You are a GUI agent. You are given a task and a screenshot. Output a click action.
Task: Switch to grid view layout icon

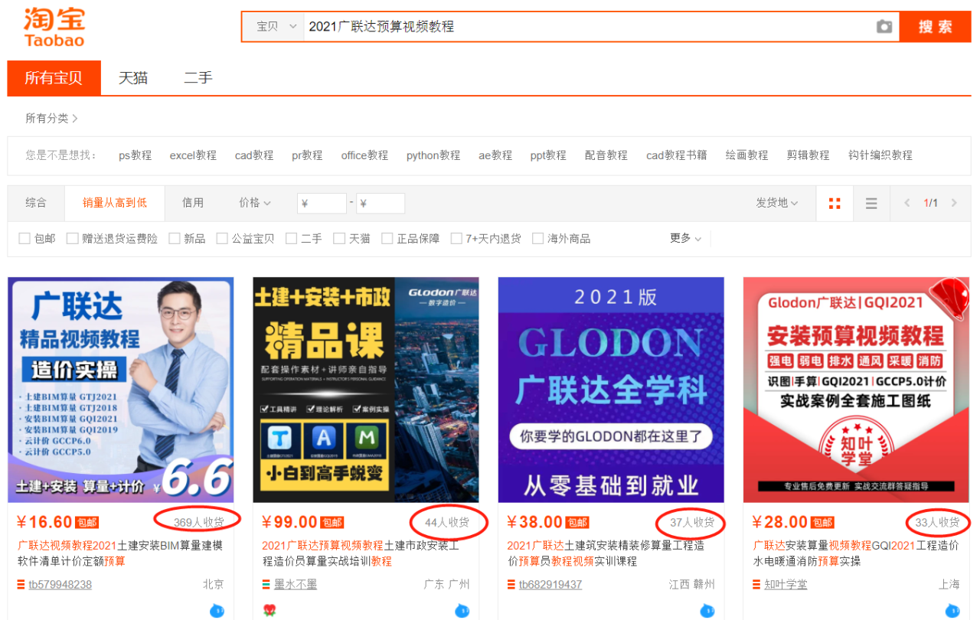835,203
